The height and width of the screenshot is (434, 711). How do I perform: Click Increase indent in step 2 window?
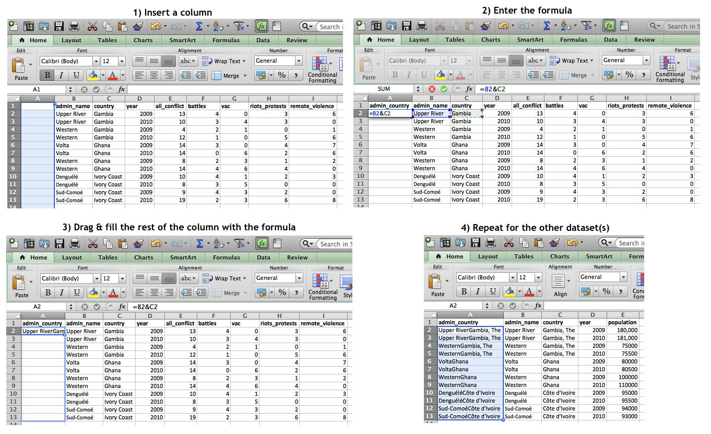[x=548, y=75]
